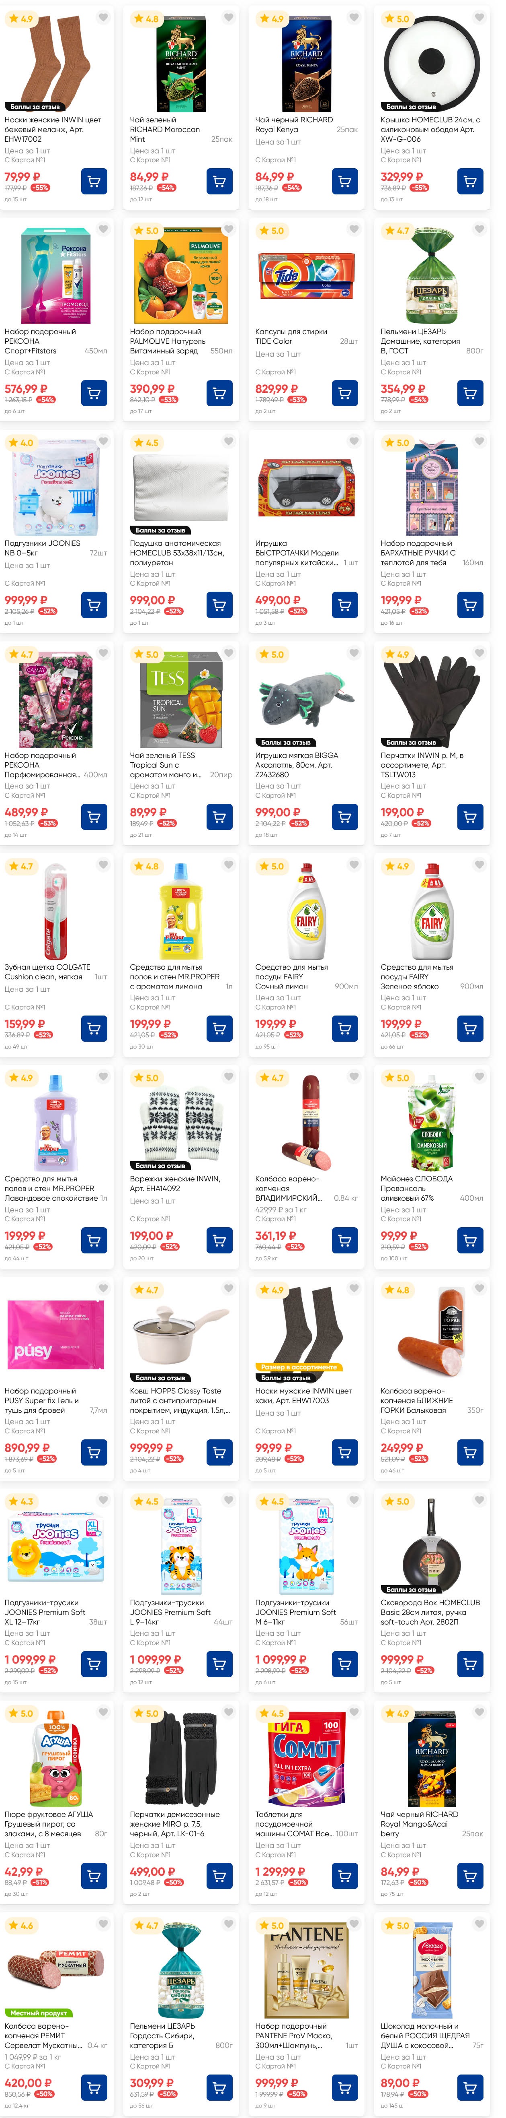Favorite the HOMECLUB wok frying pan
The width and height of the screenshot is (506, 2118).
(x=479, y=1501)
